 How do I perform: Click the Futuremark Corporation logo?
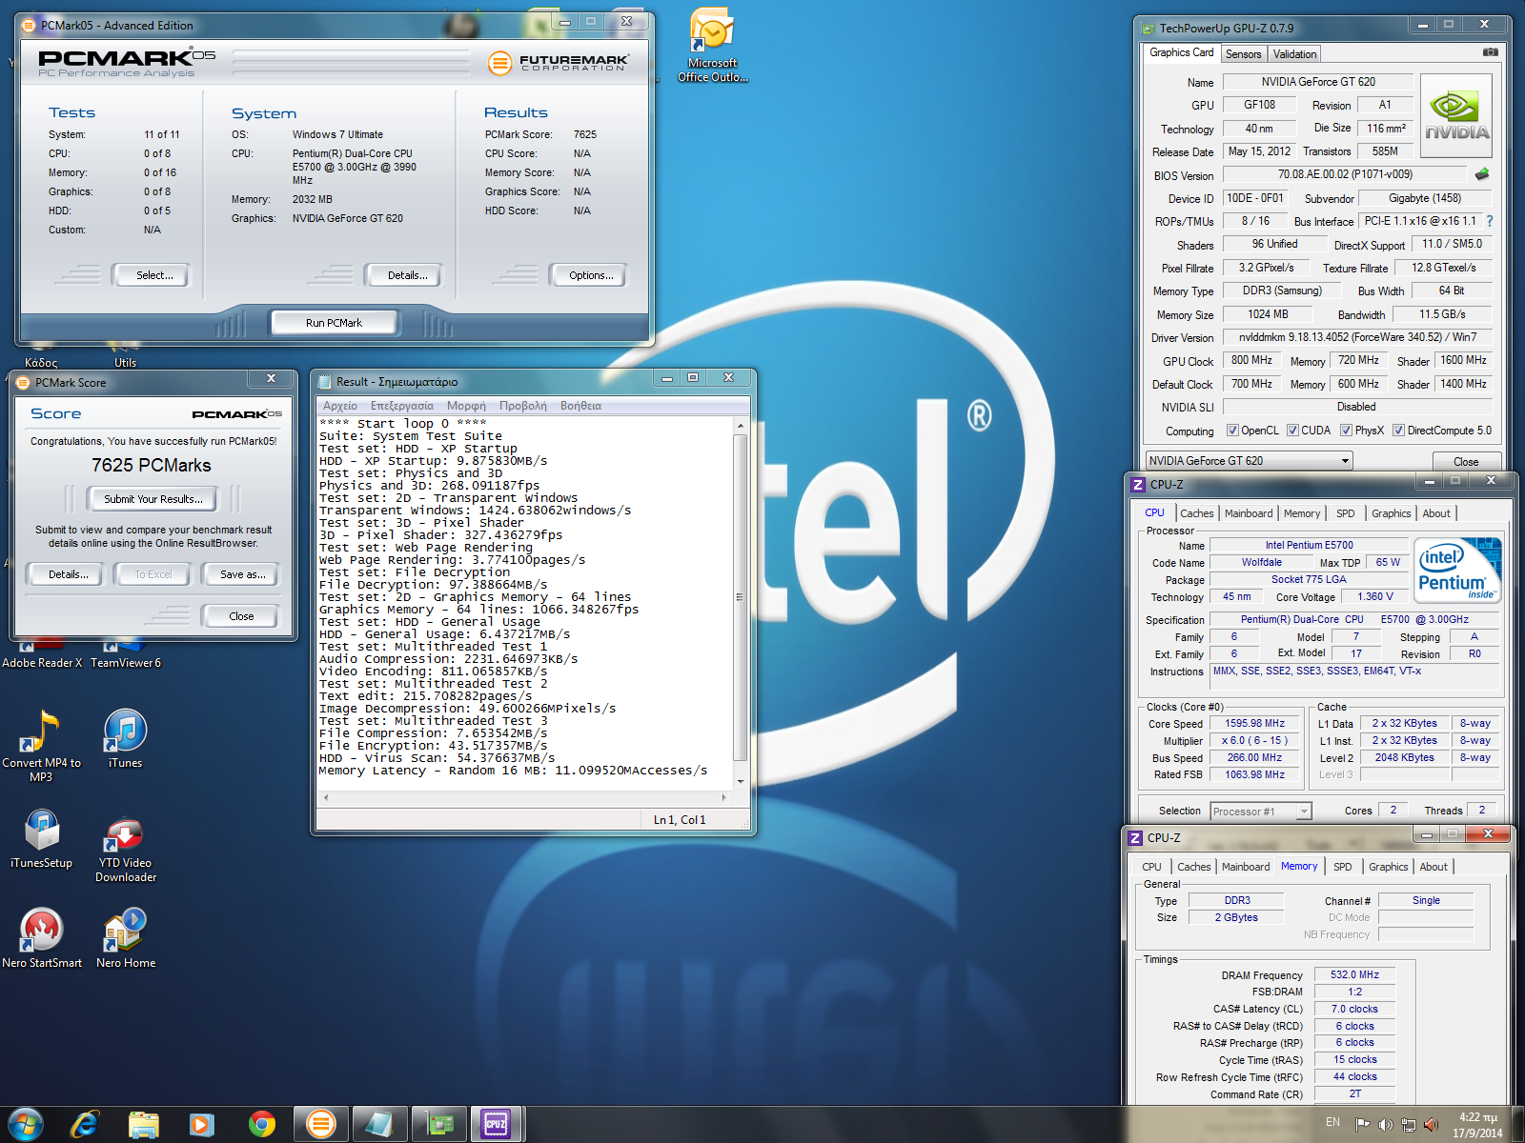coord(559,64)
